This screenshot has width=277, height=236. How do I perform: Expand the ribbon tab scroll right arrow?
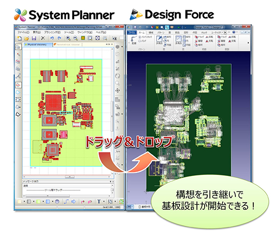click(225, 32)
